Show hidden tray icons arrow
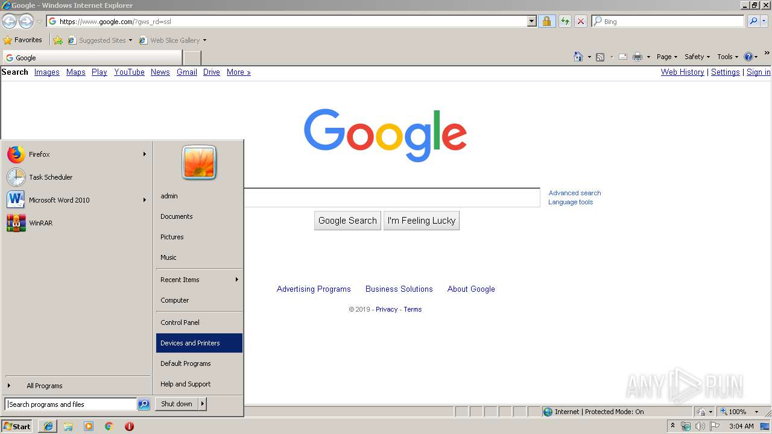Image resolution: width=772 pixels, height=434 pixels. (x=672, y=426)
